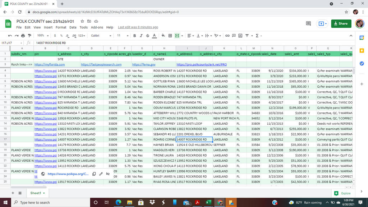The image size is (368, 207).
Task: Click the Explore button
Action: click(x=343, y=193)
